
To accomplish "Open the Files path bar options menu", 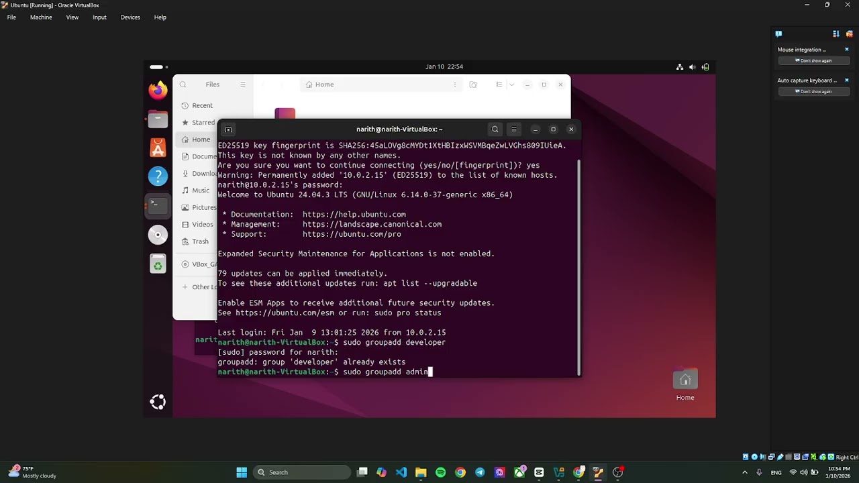I will pos(455,85).
